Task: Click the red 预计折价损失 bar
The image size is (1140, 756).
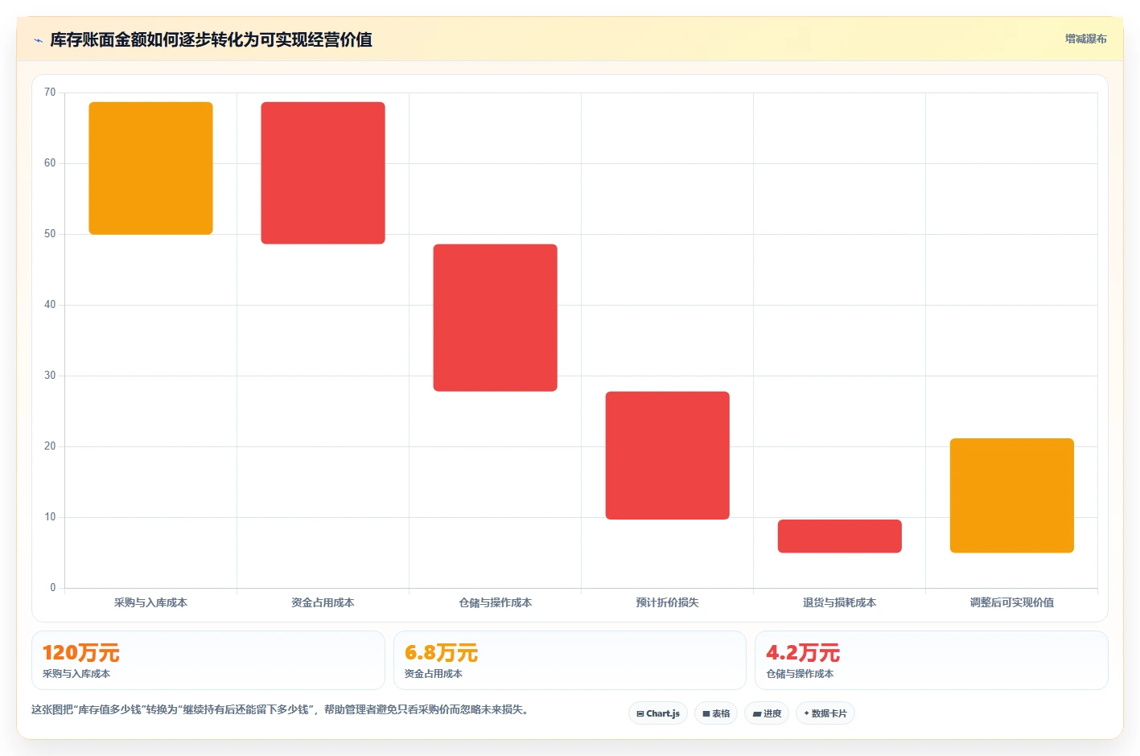Action: click(667, 455)
